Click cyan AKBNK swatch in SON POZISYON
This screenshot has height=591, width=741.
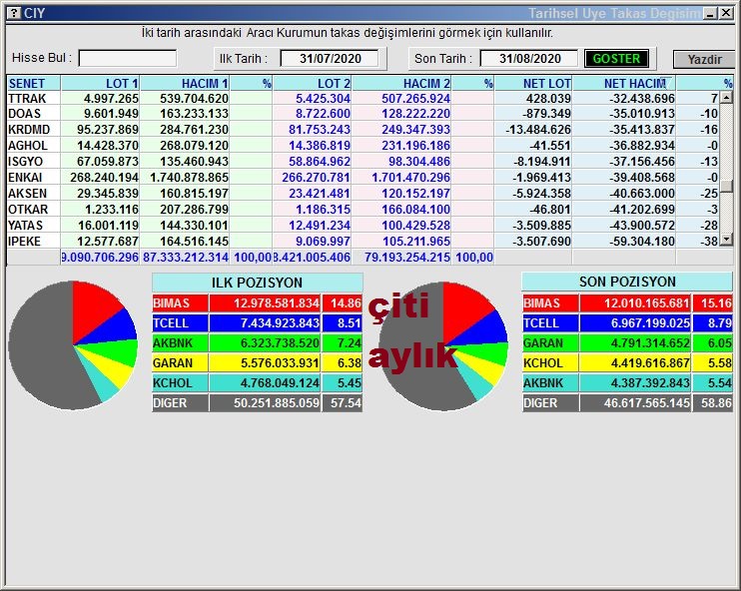point(550,383)
